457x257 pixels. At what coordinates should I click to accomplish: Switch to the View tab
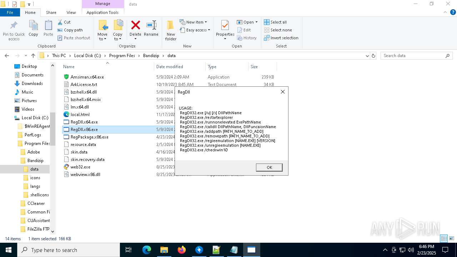point(71,12)
